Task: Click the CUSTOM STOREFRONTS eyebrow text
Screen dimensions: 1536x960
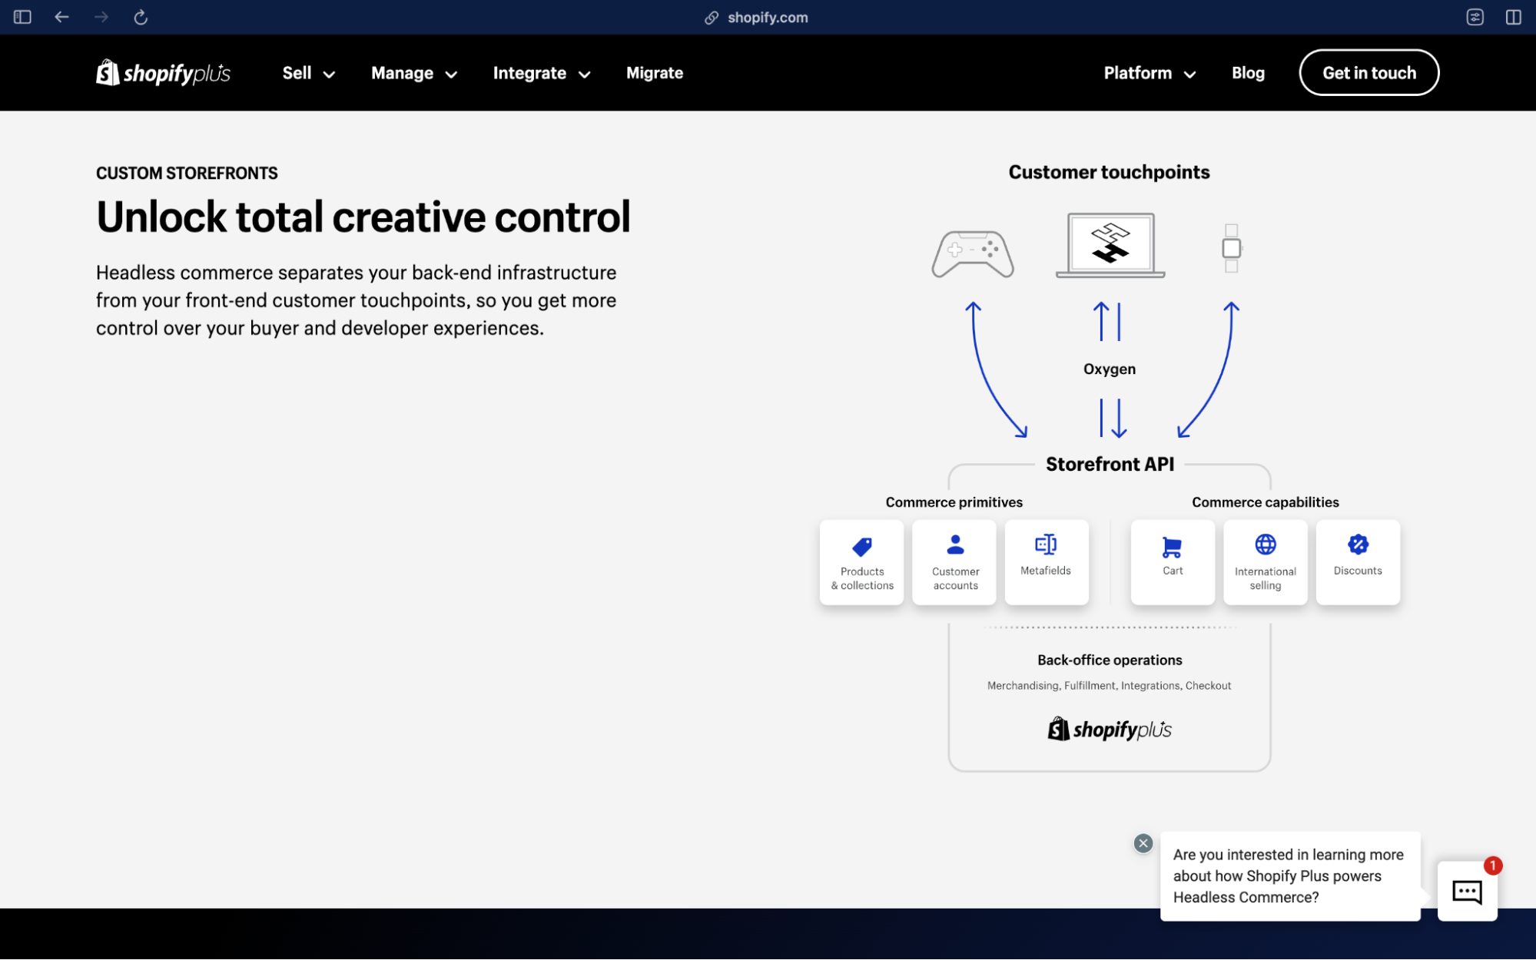Action: (187, 173)
